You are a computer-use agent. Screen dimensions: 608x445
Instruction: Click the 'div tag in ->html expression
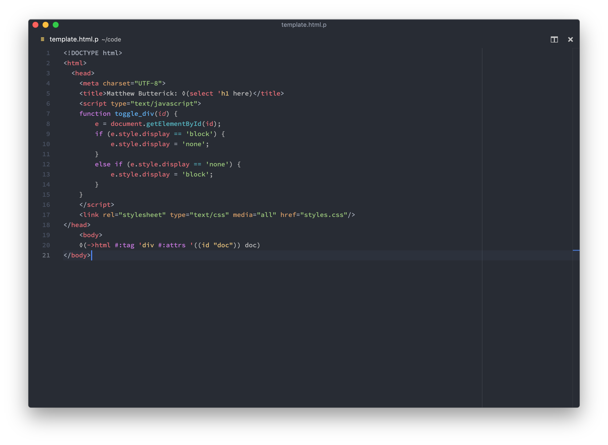tap(146, 245)
